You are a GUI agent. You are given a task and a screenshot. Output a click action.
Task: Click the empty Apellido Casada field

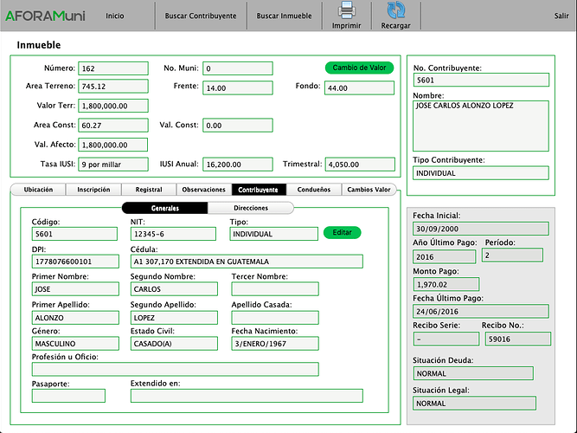pos(275,318)
